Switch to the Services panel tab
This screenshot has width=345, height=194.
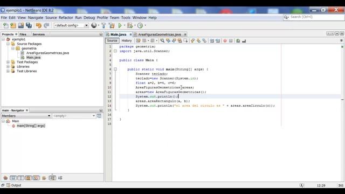coord(38,34)
